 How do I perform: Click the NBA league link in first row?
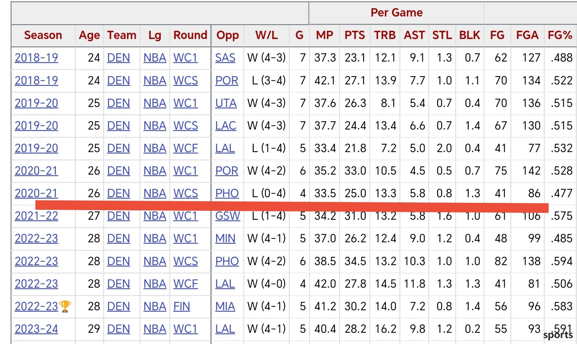pyautogui.click(x=155, y=58)
